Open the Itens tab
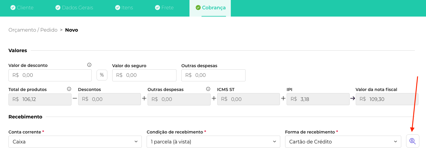This screenshot has width=426, height=154. click(124, 8)
